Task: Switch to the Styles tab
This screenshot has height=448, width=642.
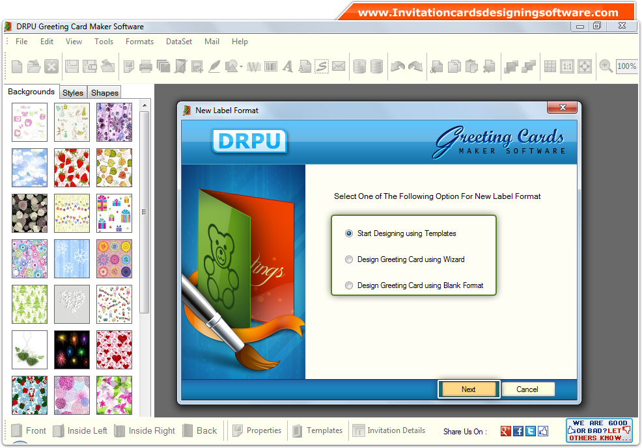Action: point(73,93)
